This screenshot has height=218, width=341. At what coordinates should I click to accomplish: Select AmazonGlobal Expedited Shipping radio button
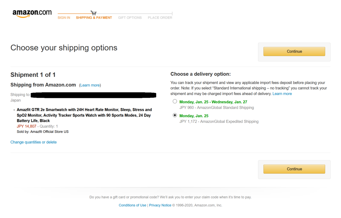click(x=175, y=115)
